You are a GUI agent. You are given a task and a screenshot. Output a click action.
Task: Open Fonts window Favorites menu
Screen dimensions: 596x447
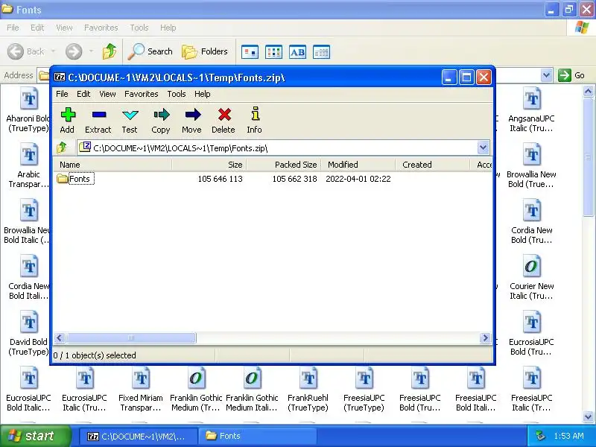[x=101, y=28]
